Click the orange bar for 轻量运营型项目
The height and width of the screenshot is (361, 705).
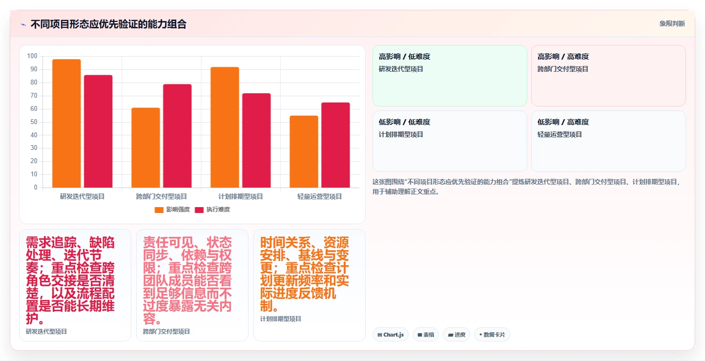304,151
